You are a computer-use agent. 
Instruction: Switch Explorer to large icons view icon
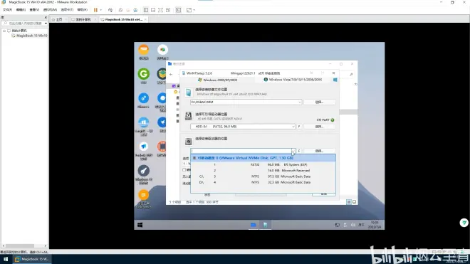[x=355, y=202]
